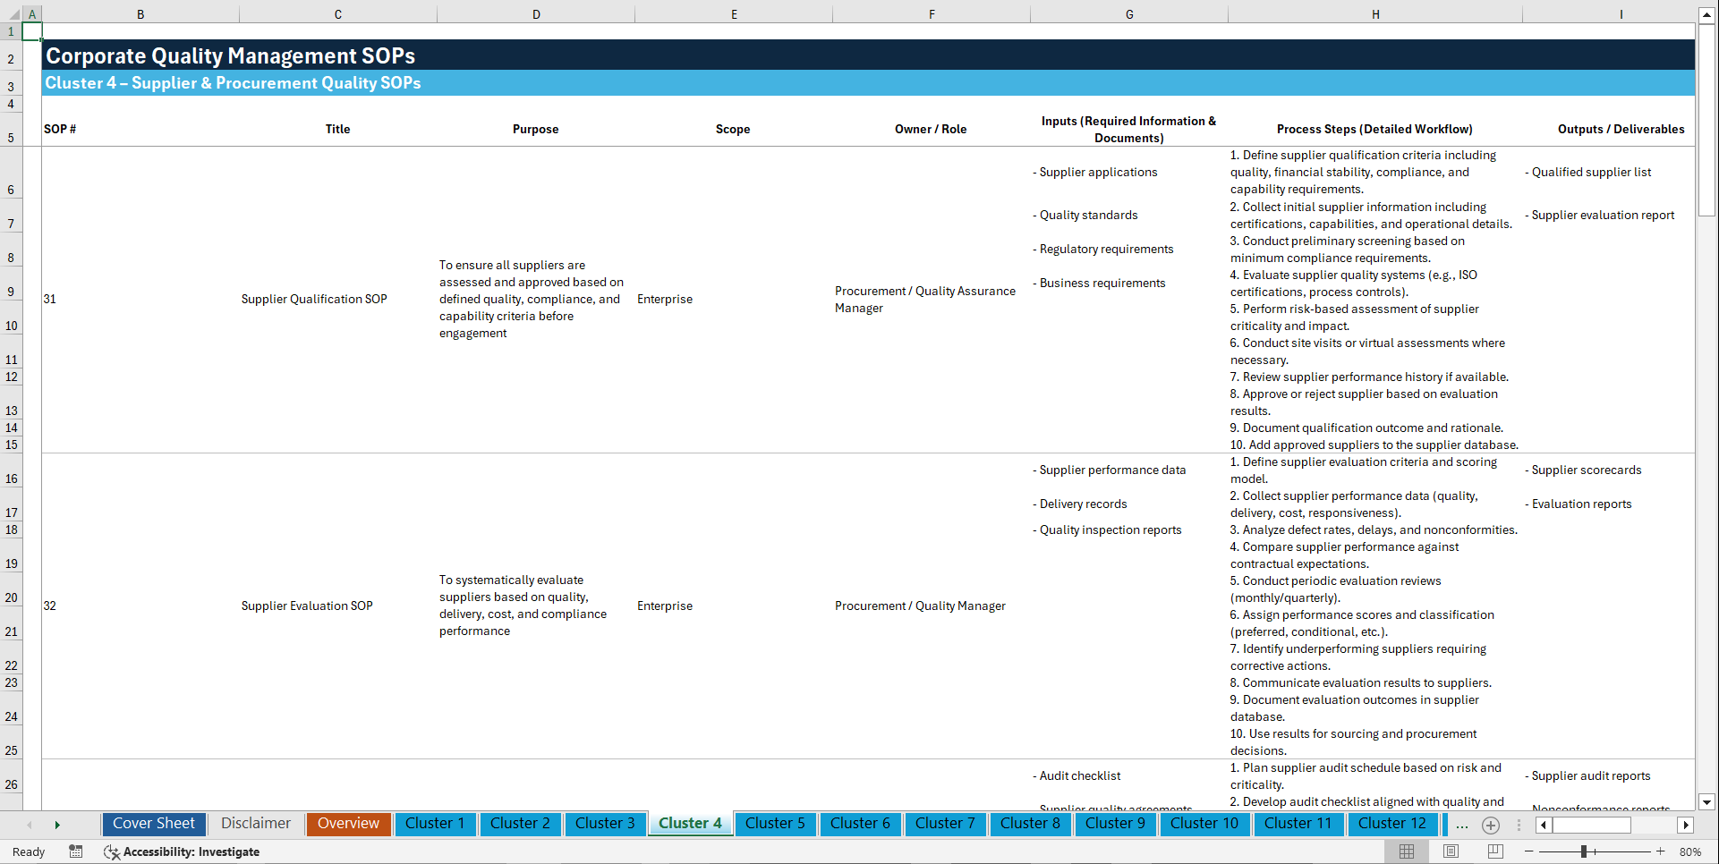This screenshot has width=1719, height=864.
Task: Switch to Normal view
Action: click(x=1407, y=851)
